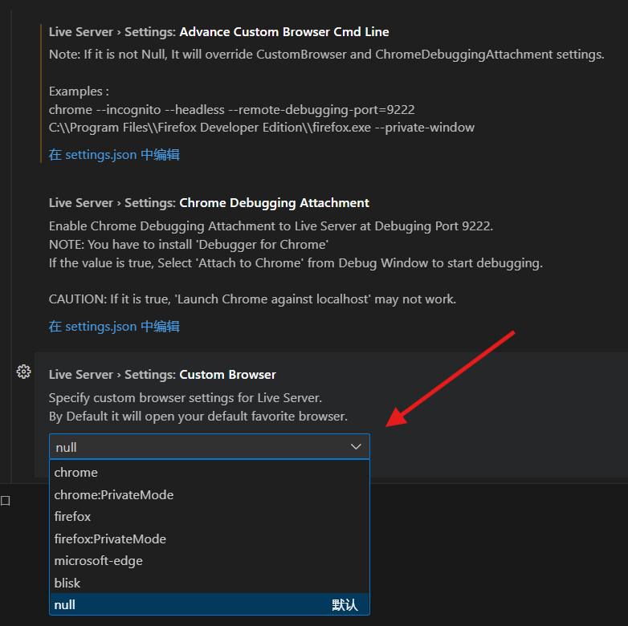The height and width of the screenshot is (626, 628).
Task: Click the chevron arrow on the Custom Browser dropdown
Action: click(x=356, y=447)
